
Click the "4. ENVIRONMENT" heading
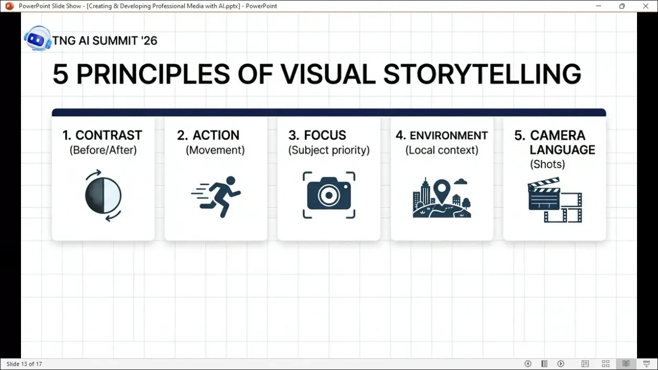pos(442,135)
